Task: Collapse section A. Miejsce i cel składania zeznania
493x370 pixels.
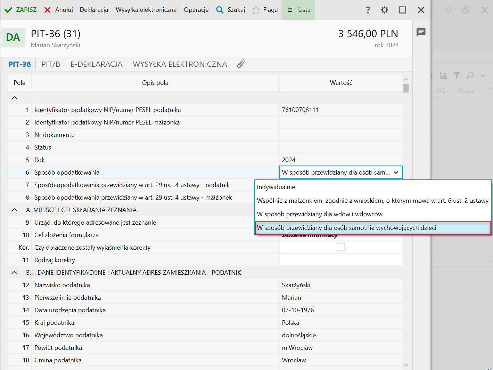Action: (14, 210)
